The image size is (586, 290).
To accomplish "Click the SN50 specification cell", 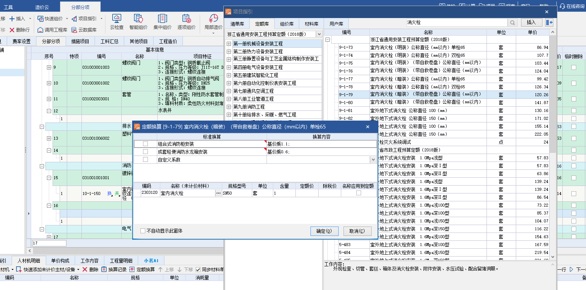I will click(237, 193).
